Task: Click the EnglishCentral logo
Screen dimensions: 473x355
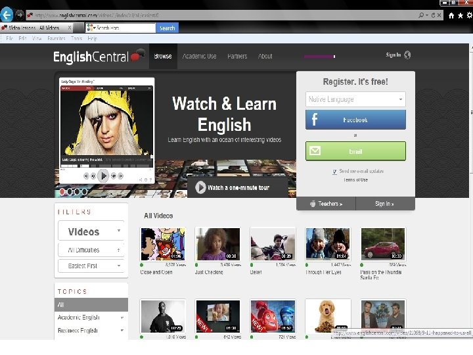Action: click(x=99, y=57)
